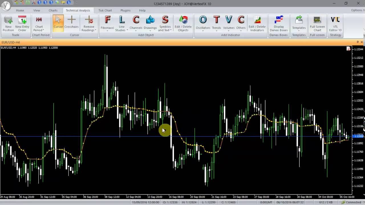Screen dimensions: 365x205
Task: Create a New Entry Order
Action: pos(22,24)
